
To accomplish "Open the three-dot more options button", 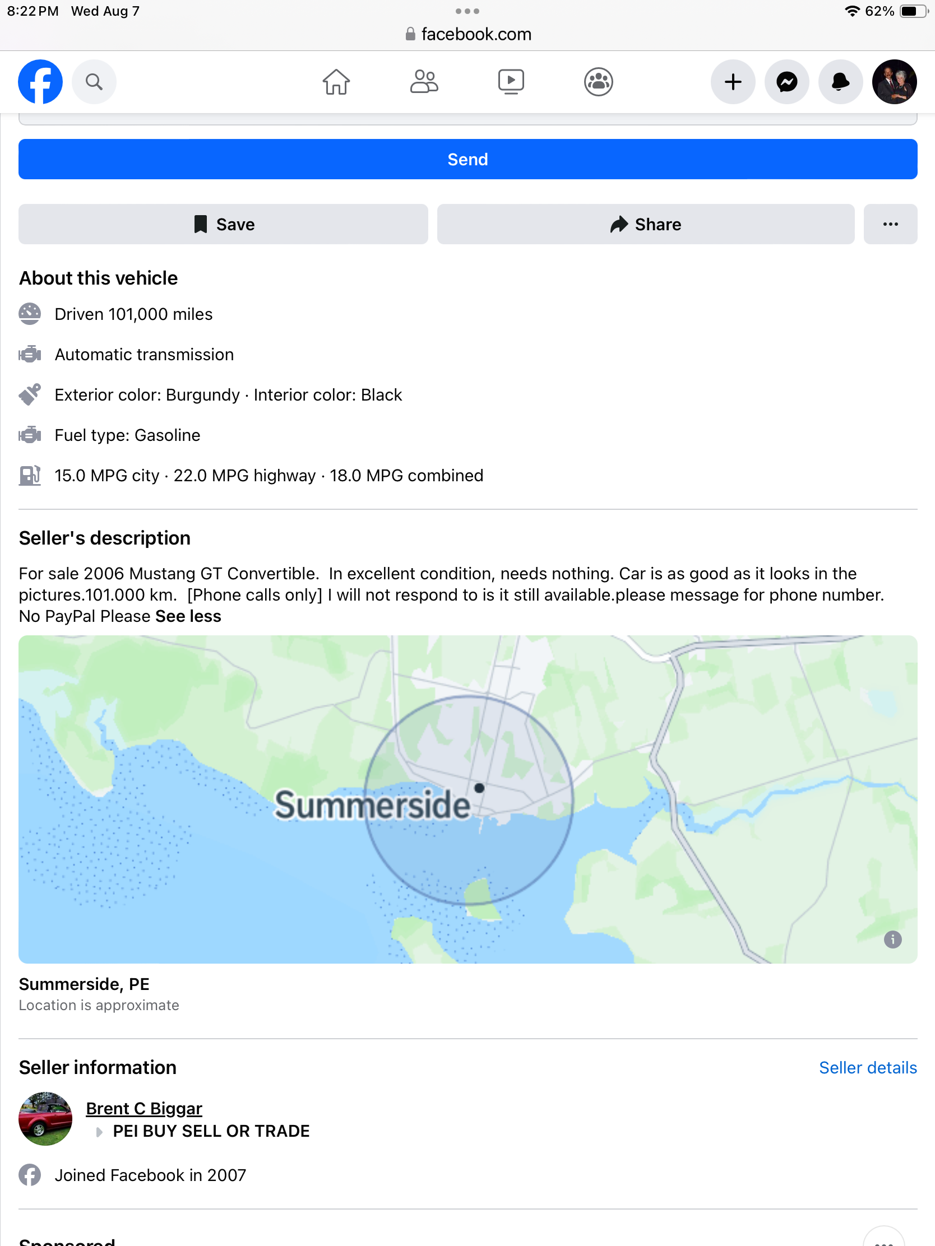I will [x=890, y=224].
